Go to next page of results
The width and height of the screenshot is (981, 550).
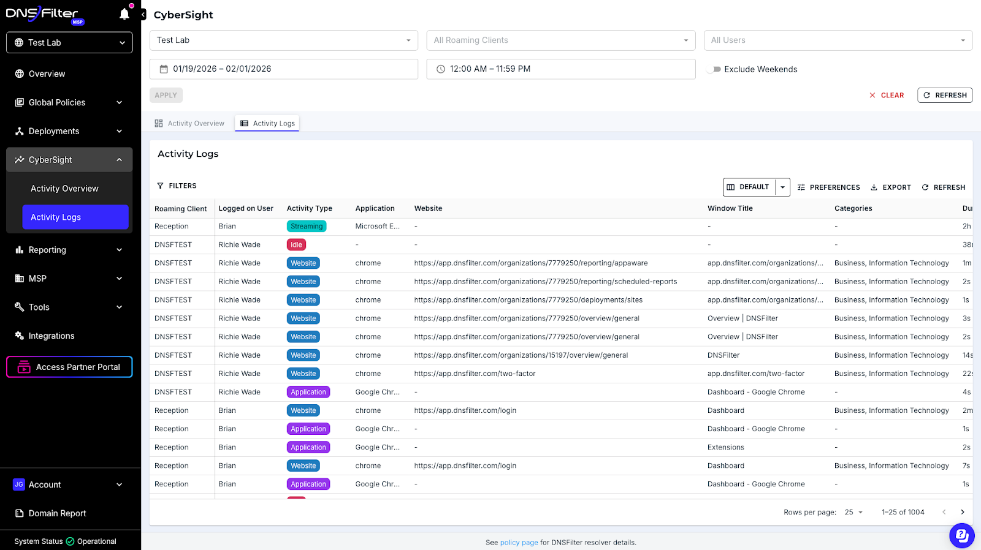962,512
